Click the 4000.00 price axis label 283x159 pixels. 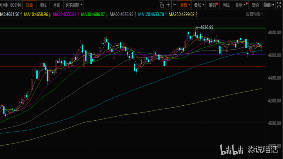274,124
